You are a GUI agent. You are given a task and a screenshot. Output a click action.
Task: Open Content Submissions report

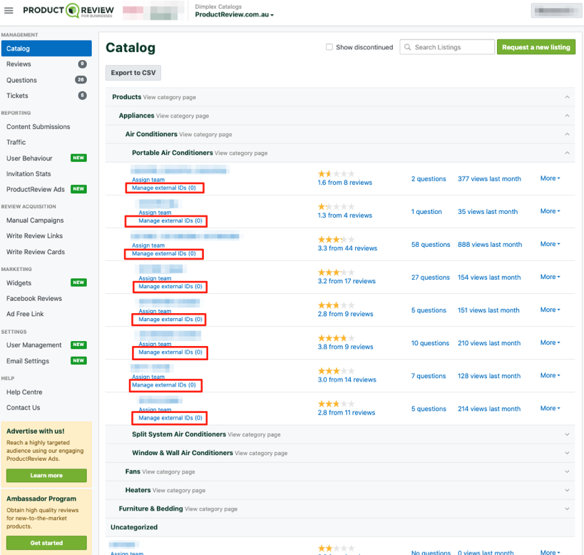(38, 127)
